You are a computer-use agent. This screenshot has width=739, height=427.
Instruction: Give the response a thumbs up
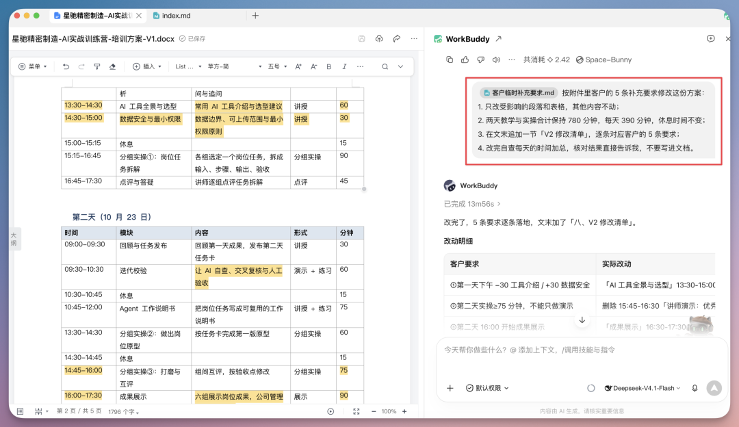(x=465, y=60)
